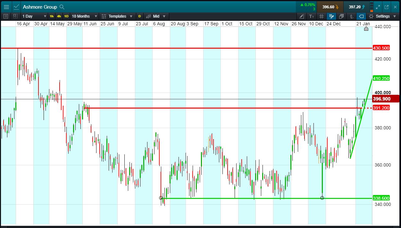Viewport: 401px width, 228px height.
Task: Click the Settings gear icon
Action: [371, 16]
